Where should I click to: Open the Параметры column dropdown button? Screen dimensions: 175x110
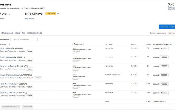(78, 44)
